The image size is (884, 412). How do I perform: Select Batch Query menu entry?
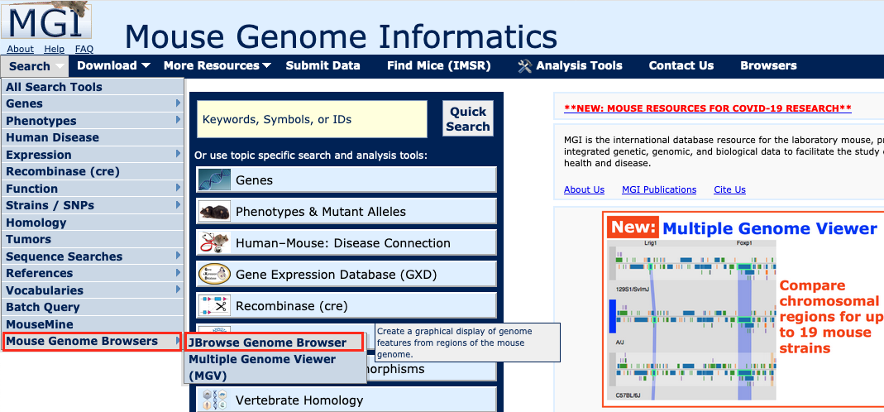[x=93, y=307]
